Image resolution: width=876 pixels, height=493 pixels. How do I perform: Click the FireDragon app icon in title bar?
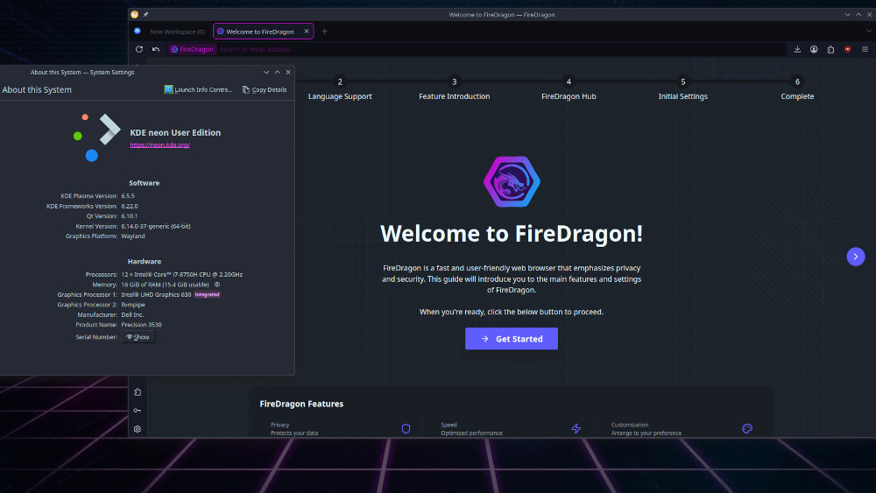(135, 15)
